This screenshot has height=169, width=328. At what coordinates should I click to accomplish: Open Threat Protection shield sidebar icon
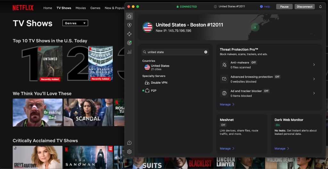[x=129, y=25]
